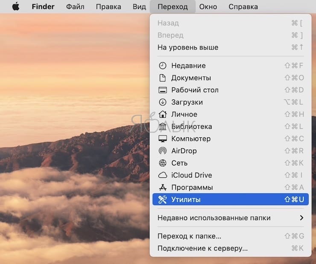
Task: Click the chevron arrow of recent folders
Action: pyautogui.click(x=301, y=218)
